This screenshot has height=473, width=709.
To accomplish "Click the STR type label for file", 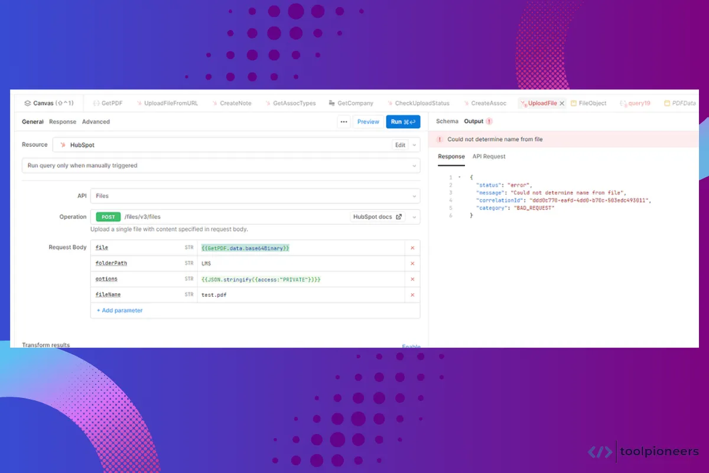I will [189, 248].
